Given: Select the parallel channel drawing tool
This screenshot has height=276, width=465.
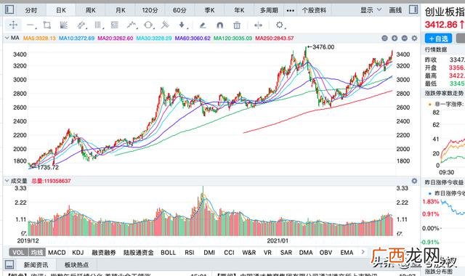Looking at the screenshot, I should tap(81, 25).
